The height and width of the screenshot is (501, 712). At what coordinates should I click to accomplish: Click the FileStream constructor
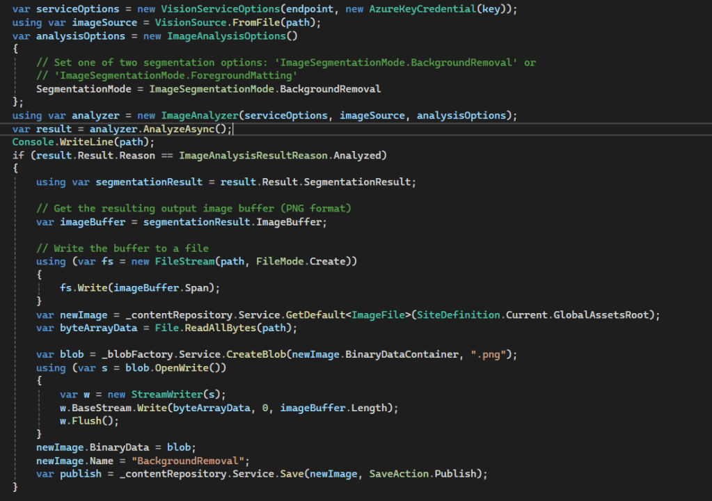click(x=175, y=262)
